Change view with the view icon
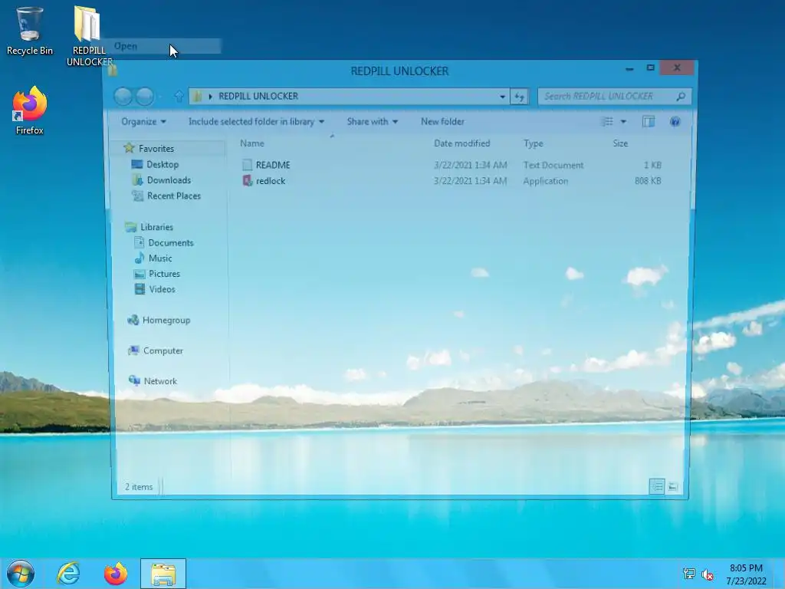 [607, 122]
